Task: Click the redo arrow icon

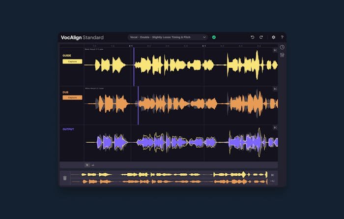Action: pos(261,37)
